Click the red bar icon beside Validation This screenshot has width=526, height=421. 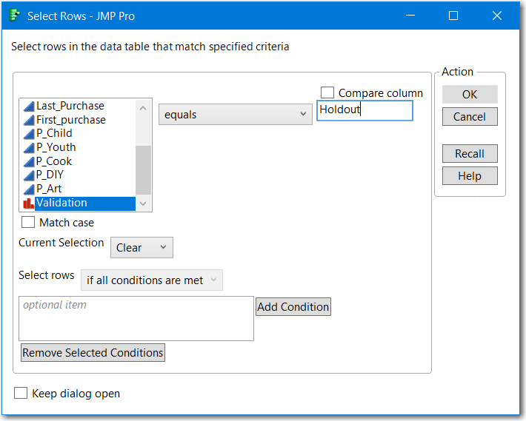29,203
